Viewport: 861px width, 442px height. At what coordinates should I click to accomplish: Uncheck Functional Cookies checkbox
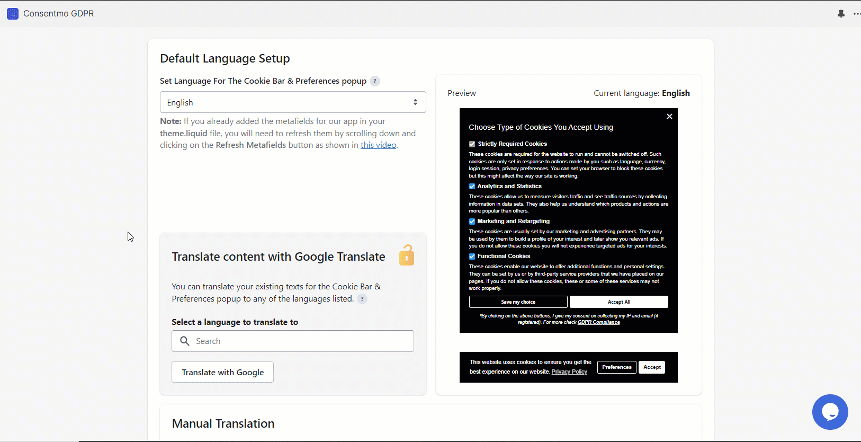click(472, 257)
